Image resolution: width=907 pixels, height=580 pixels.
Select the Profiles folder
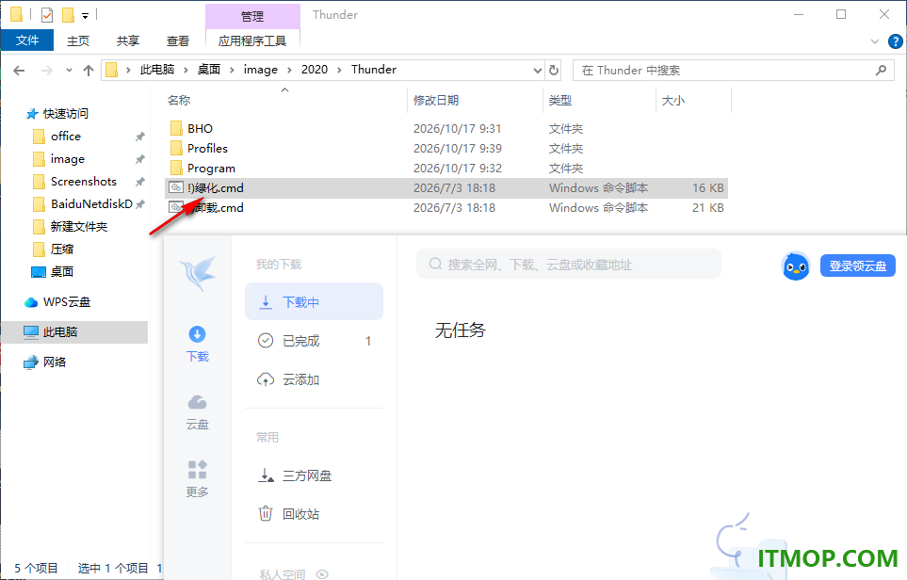pos(207,148)
